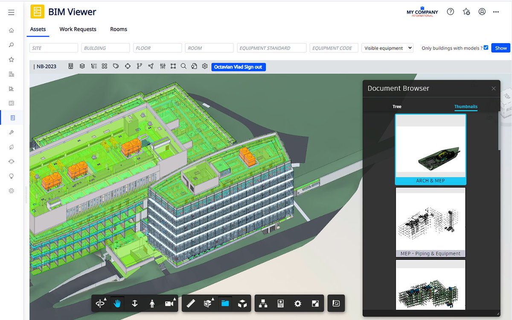
Task: Click the My Company International logo
Action: (x=422, y=12)
